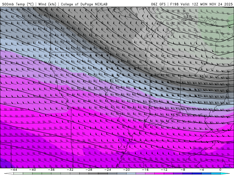The image size is (234, 175).
Task: Click the -8 color scale label
Action: (x=183, y=170)
